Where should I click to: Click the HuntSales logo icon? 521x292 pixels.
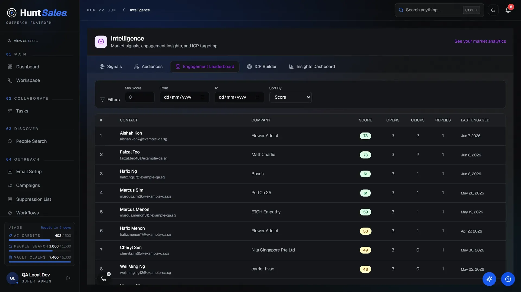click(x=12, y=13)
